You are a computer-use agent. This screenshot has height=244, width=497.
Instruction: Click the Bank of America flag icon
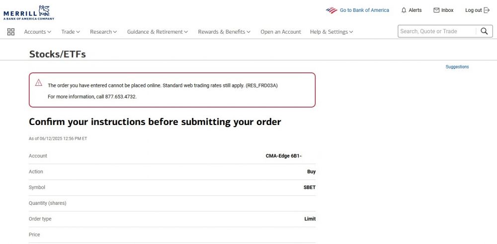coord(331,10)
